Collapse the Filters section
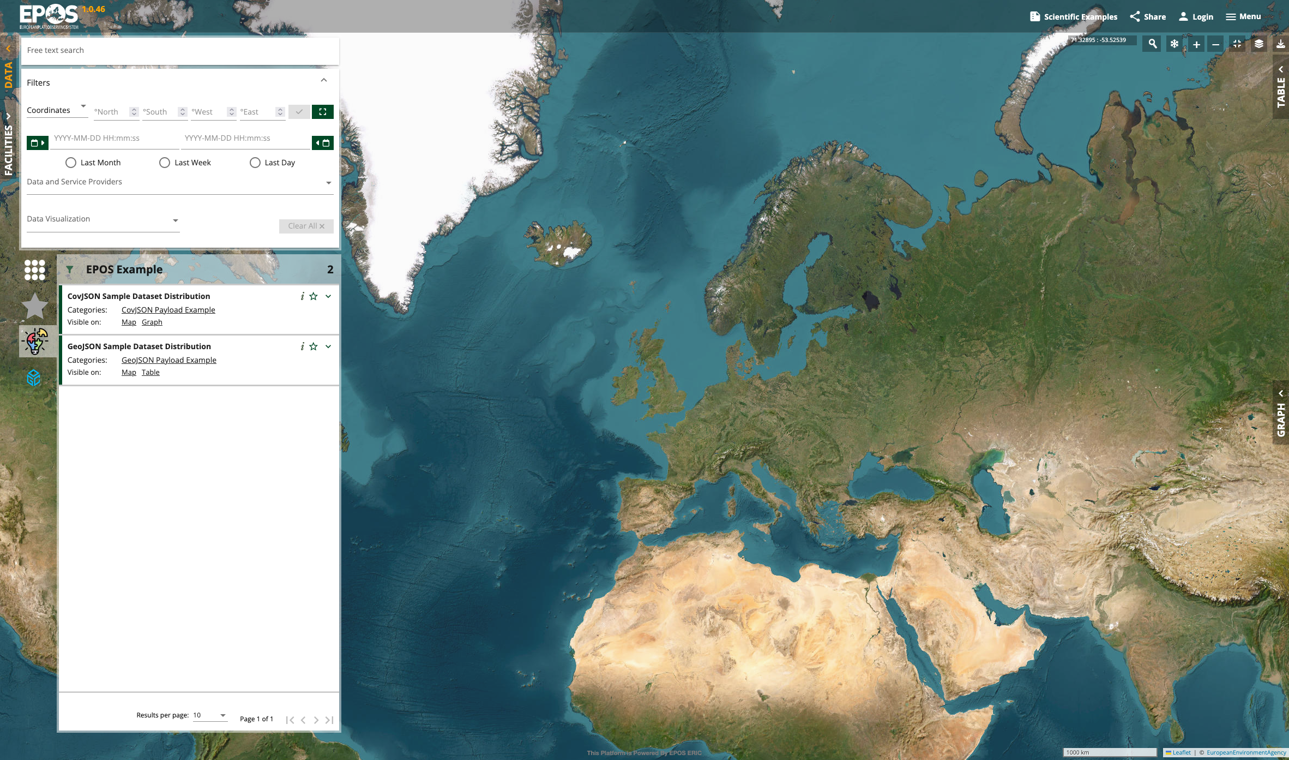The height and width of the screenshot is (760, 1289). click(324, 80)
